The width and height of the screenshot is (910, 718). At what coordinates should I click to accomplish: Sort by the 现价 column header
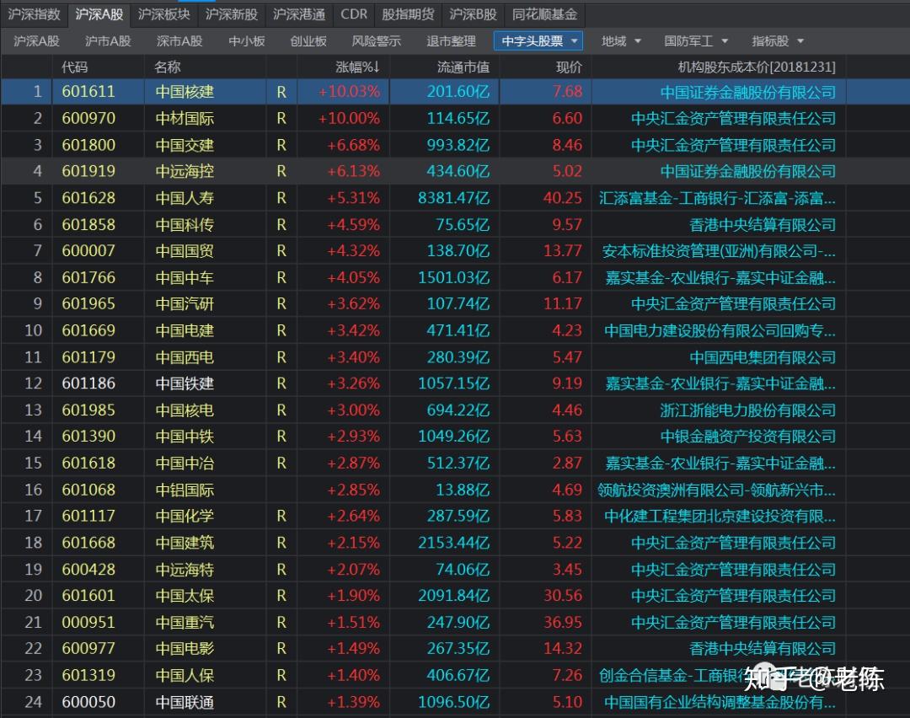tap(569, 67)
